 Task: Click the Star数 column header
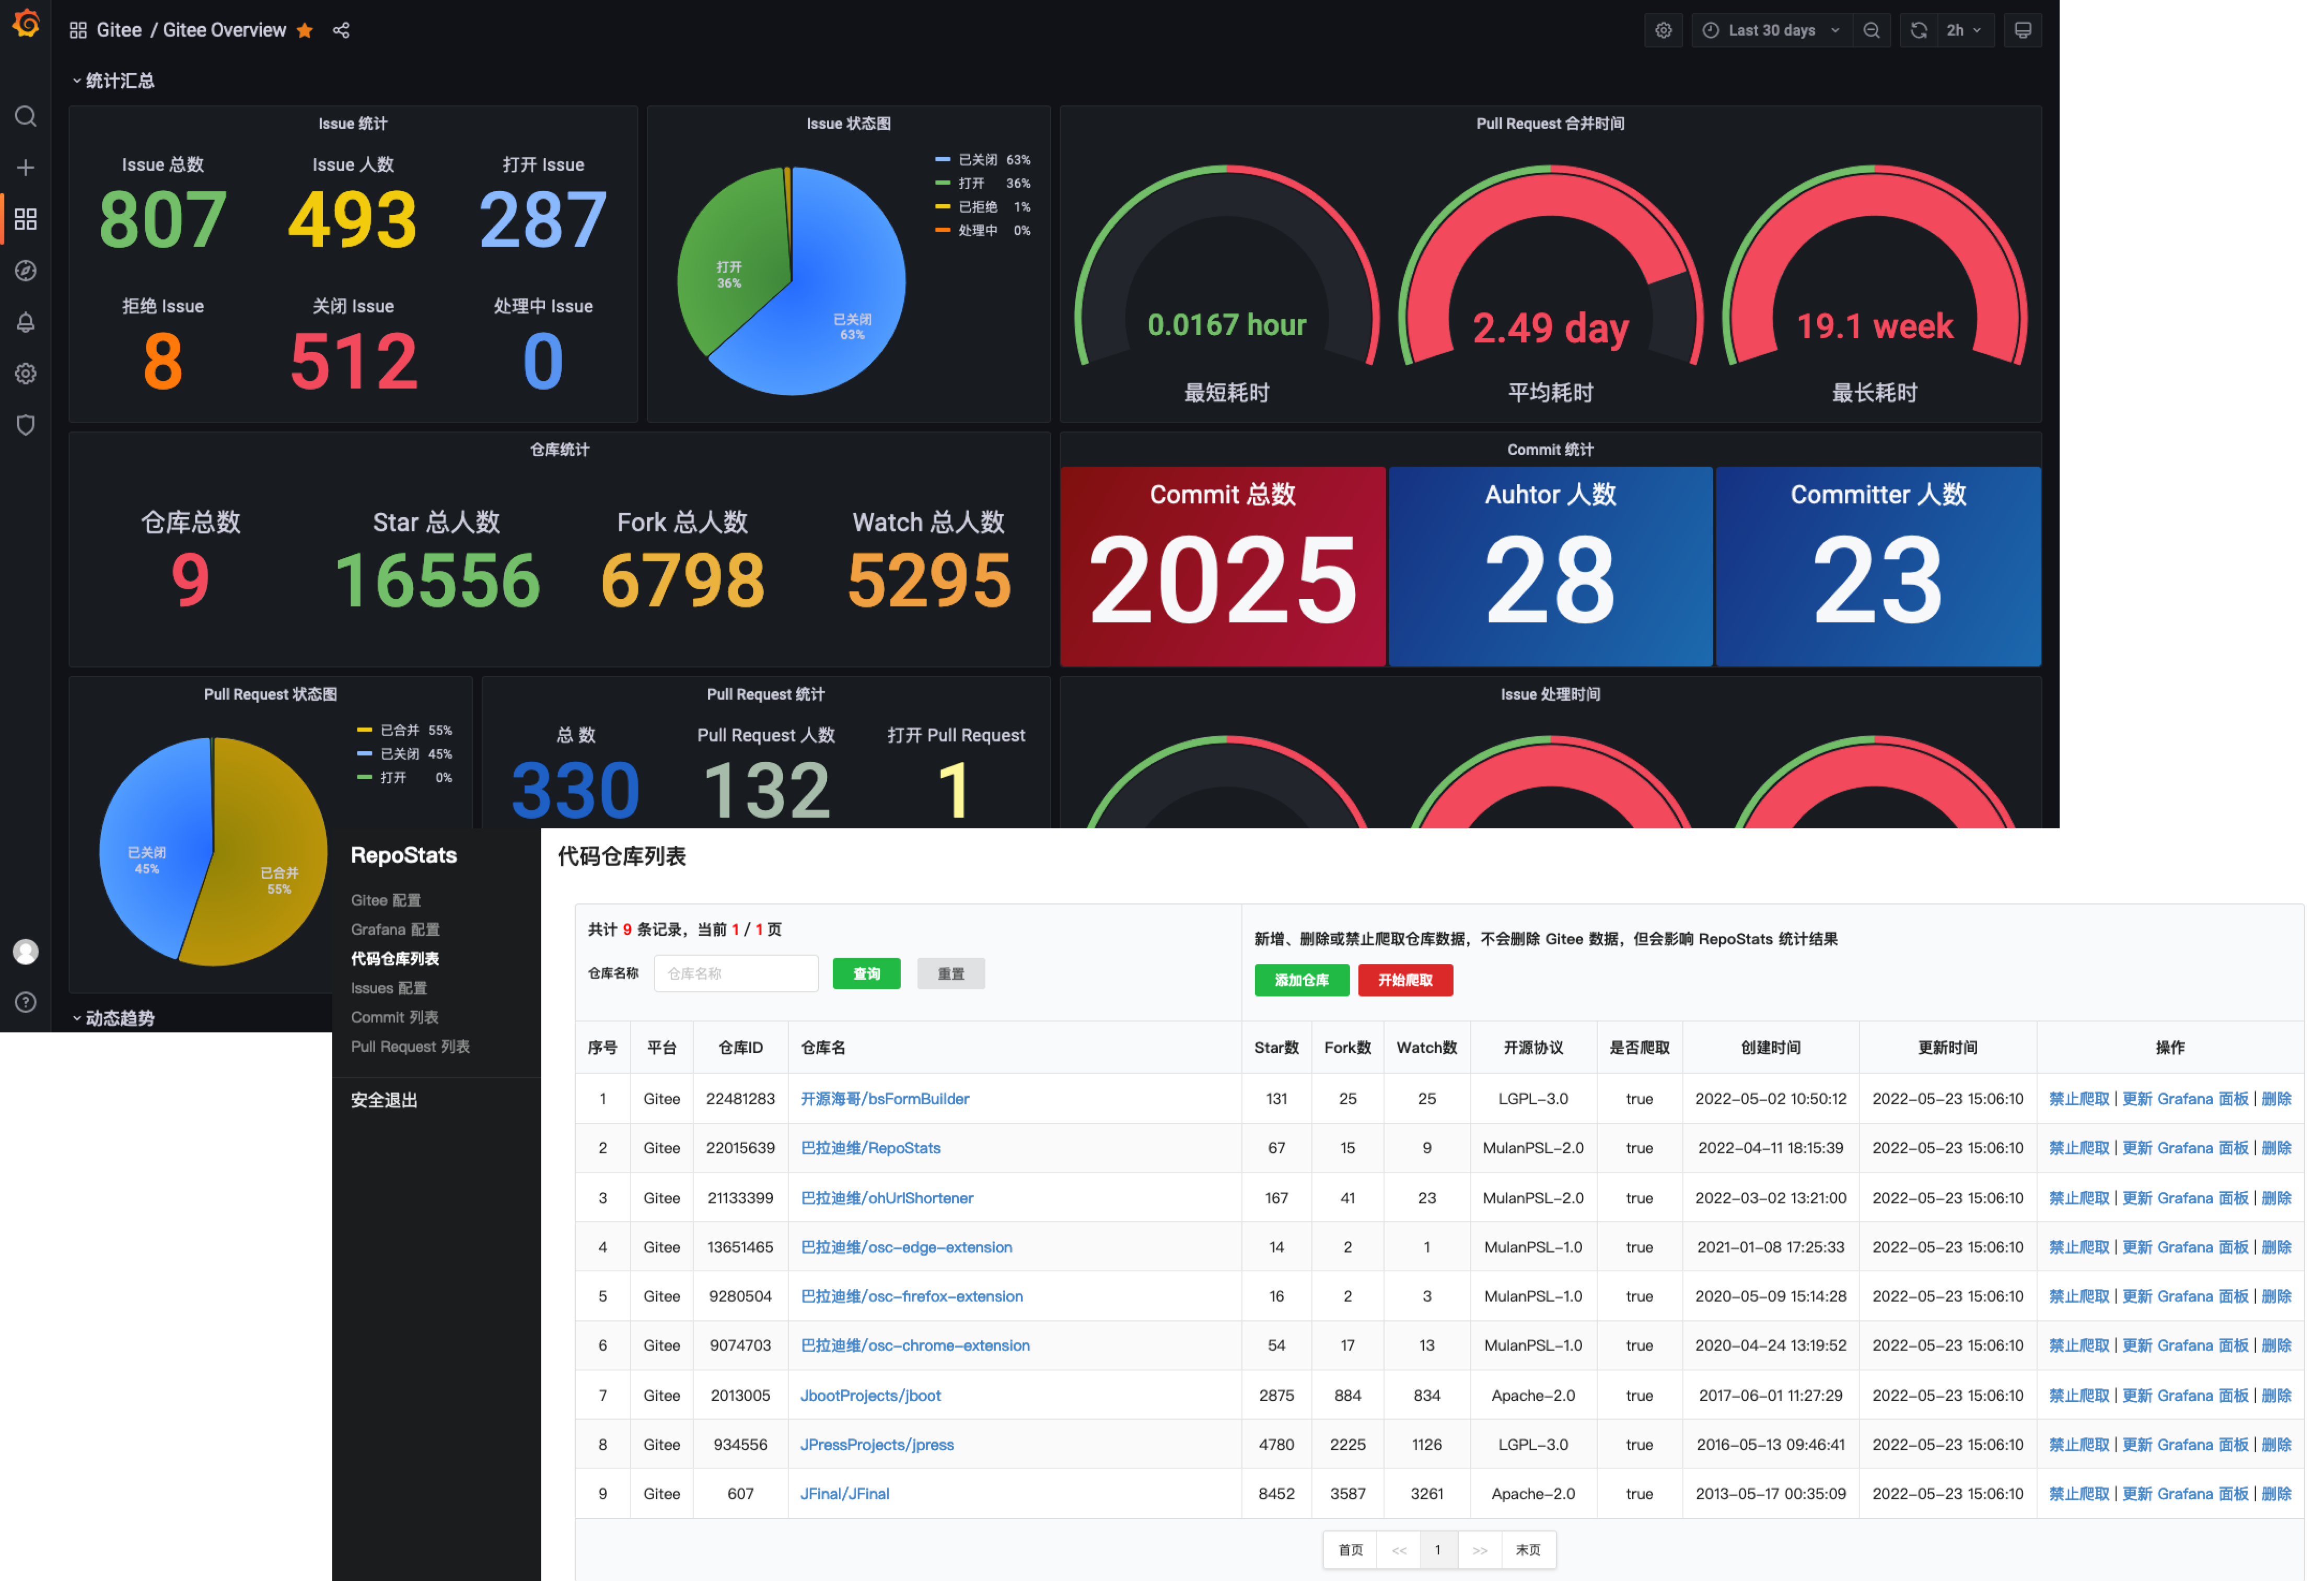pyautogui.click(x=1276, y=1047)
